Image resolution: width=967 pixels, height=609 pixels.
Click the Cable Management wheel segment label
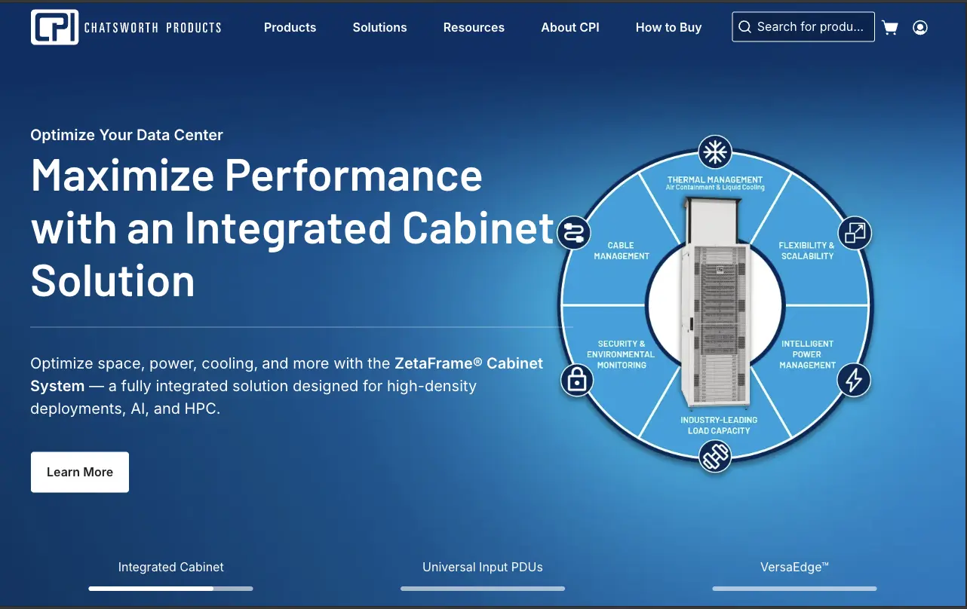pos(622,251)
